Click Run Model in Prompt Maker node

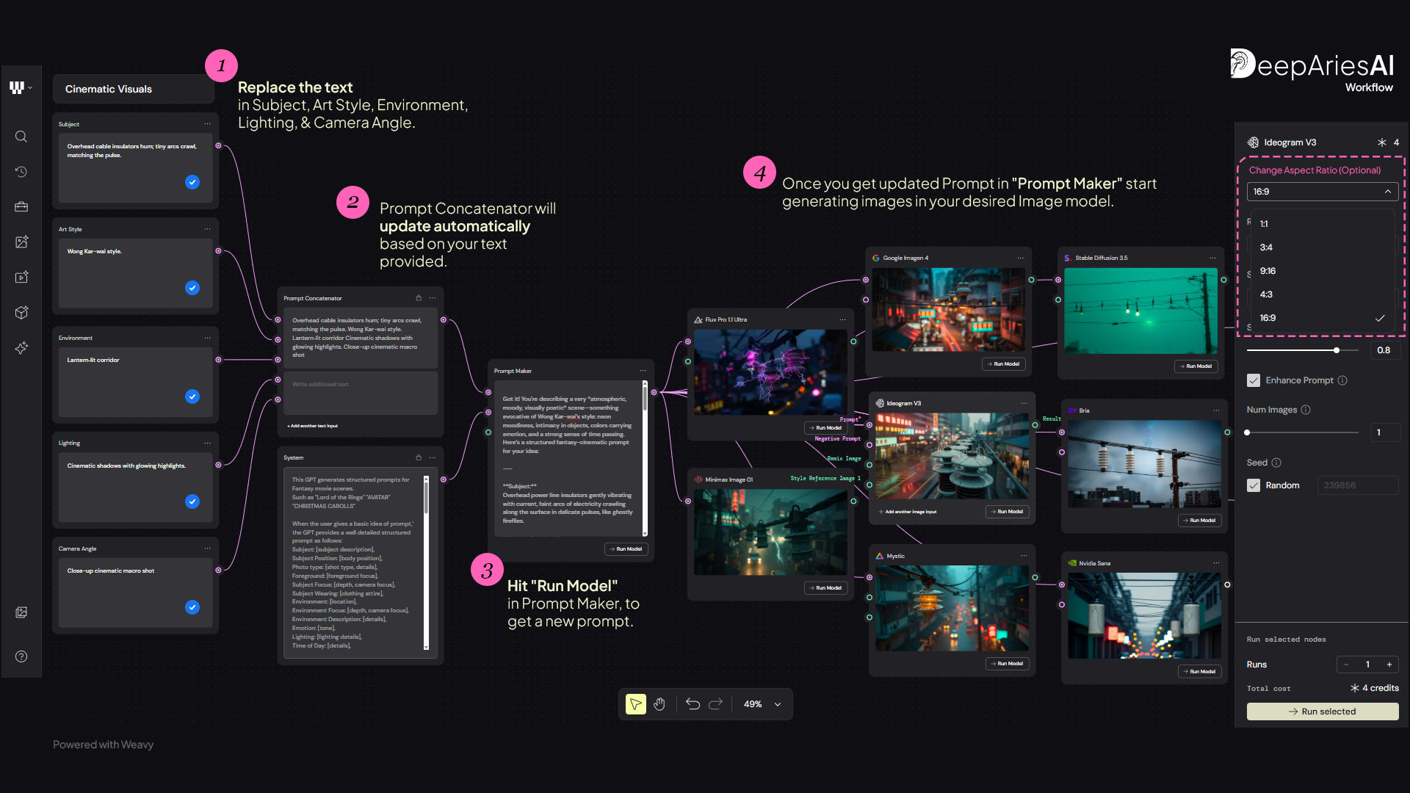coord(626,549)
